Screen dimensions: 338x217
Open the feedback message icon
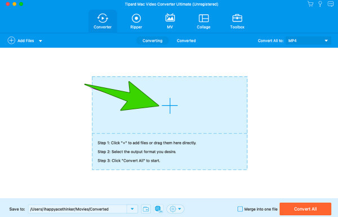coord(330,4)
